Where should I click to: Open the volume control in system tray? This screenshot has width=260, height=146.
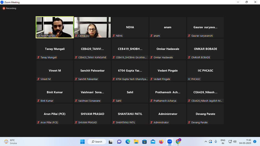click(235, 142)
